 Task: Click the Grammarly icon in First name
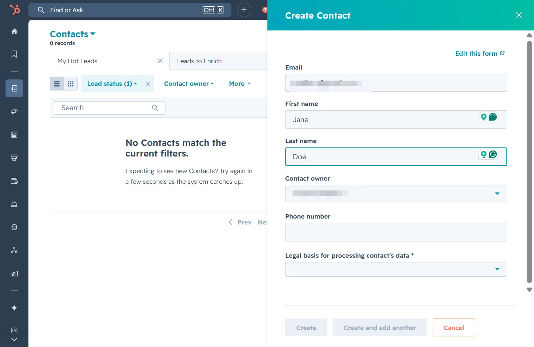coord(493,117)
